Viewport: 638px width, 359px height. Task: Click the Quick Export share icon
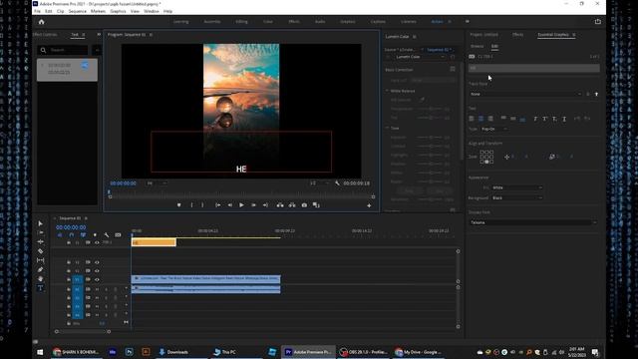[597, 22]
